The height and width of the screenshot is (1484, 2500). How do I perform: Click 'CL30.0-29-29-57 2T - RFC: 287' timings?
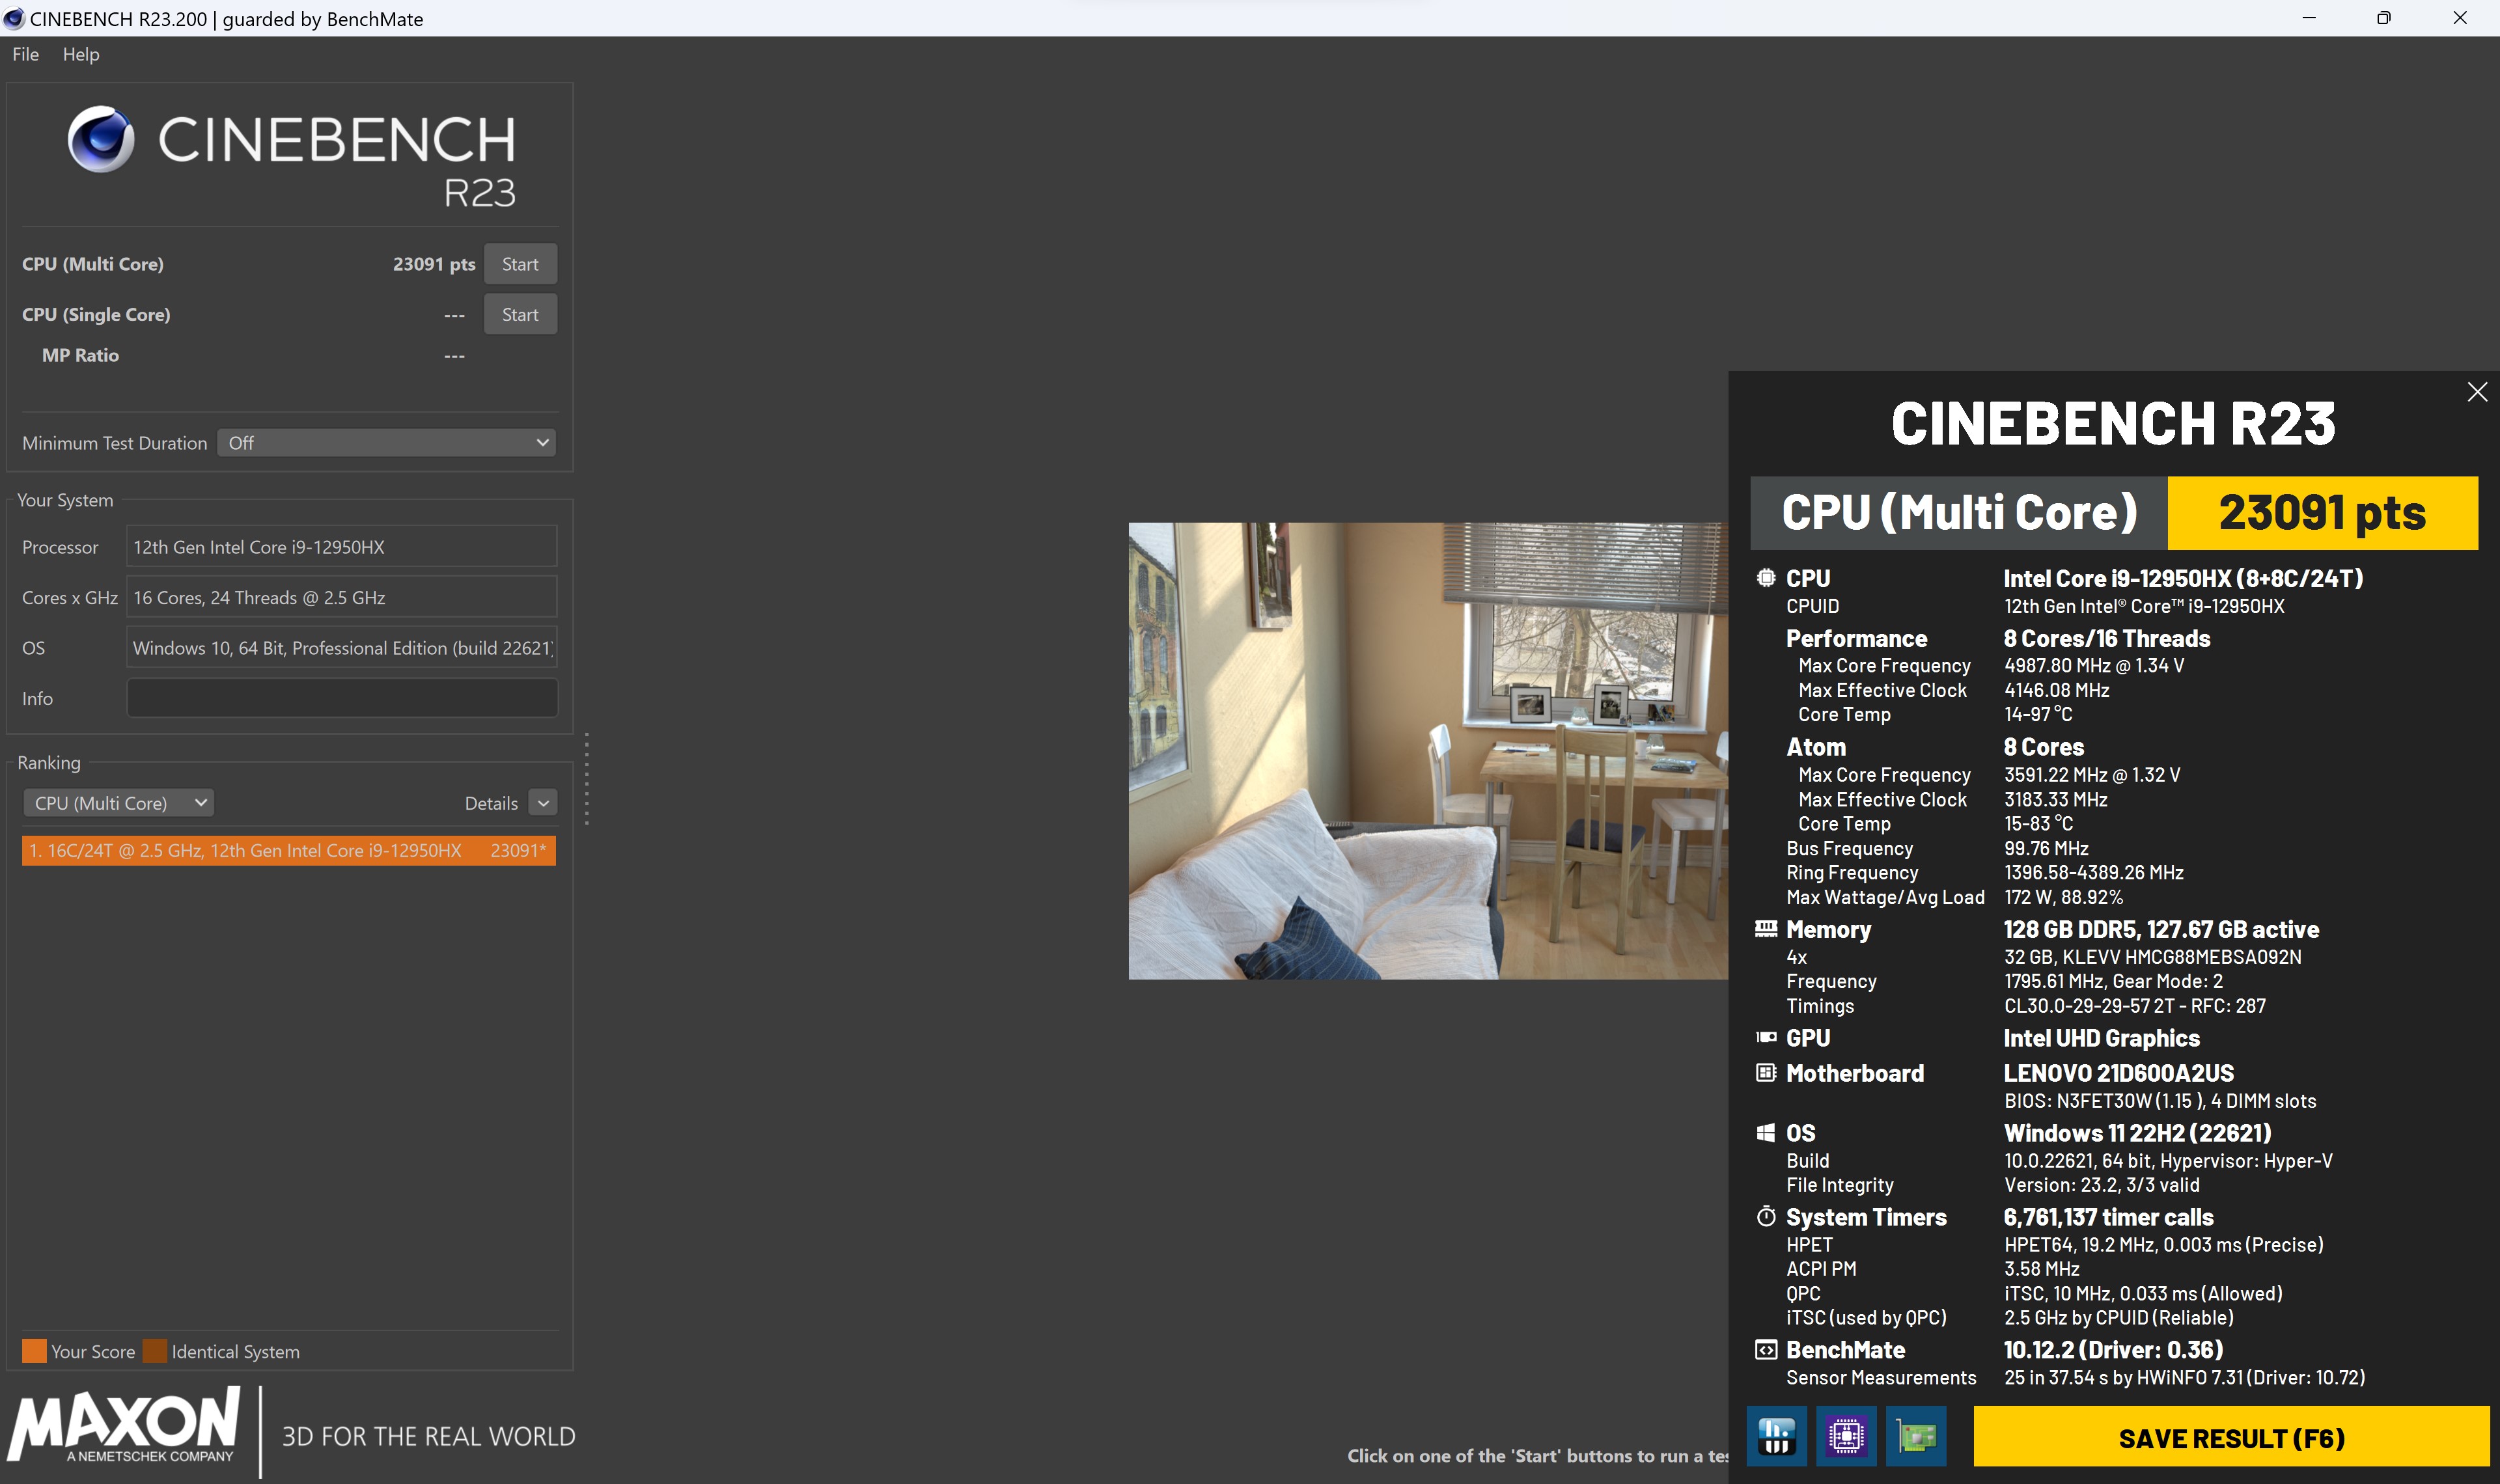[2135, 1006]
